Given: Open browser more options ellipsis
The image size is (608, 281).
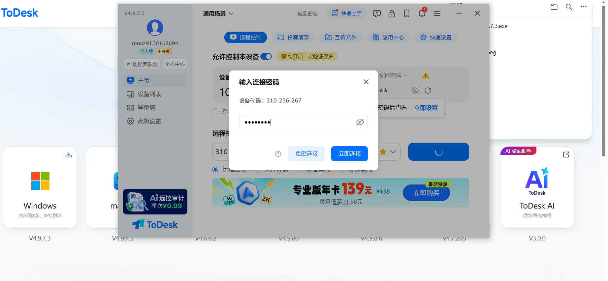Looking at the screenshot, I should [x=584, y=7].
